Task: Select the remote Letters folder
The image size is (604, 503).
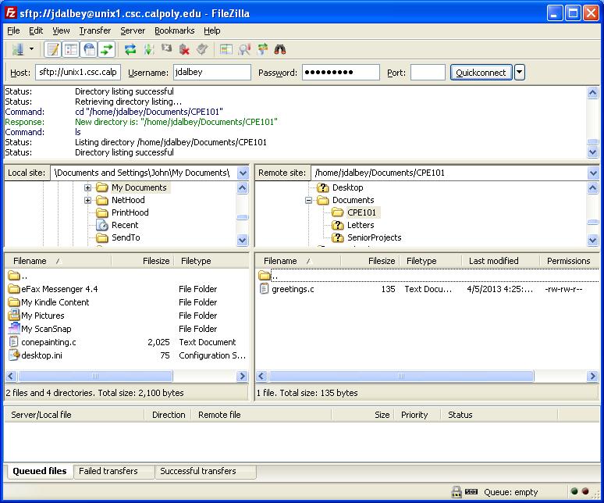Action: (361, 225)
